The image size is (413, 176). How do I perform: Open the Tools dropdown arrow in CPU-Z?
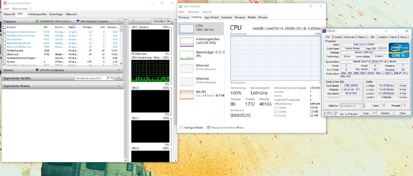374,113
